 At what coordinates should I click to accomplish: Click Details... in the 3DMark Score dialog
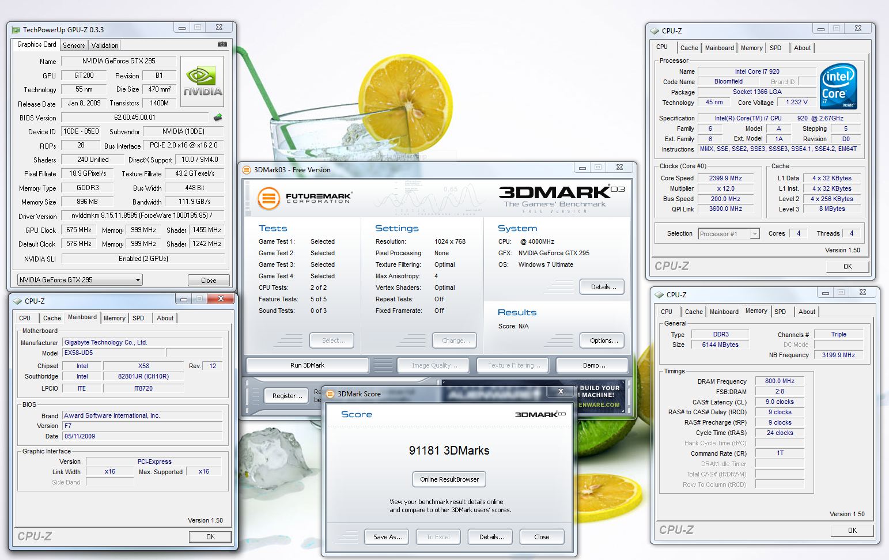pyautogui.click(x=491, y=537)
